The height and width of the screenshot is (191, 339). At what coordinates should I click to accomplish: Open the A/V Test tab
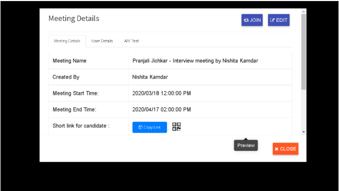point(131,41)
